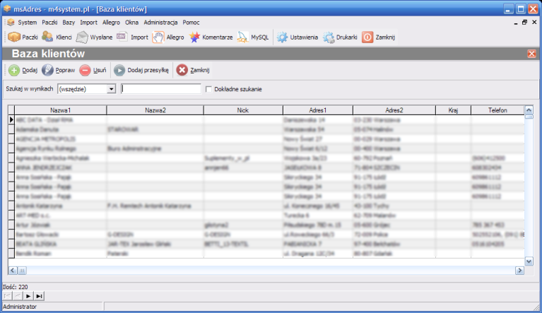Open the (wszędzie) search field dropdown

pyautogui.click(x=111, y=89)
